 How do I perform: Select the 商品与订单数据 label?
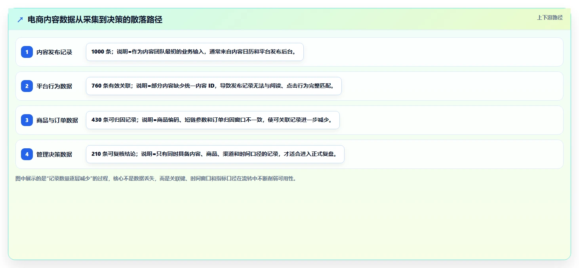click(x=57, y=120)
